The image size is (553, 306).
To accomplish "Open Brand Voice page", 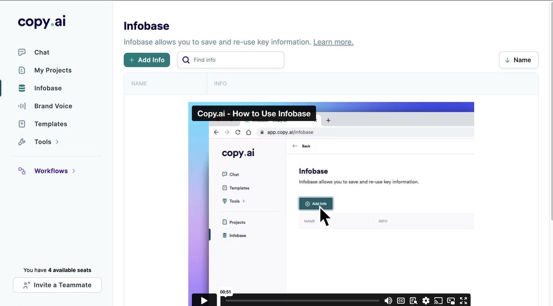I will [x=53, y=106].
